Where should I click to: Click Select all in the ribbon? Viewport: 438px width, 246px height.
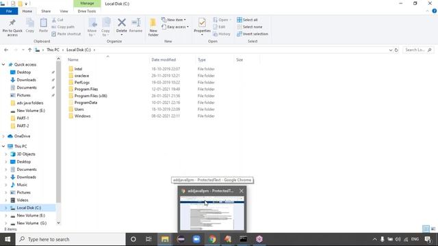point(247,20)
